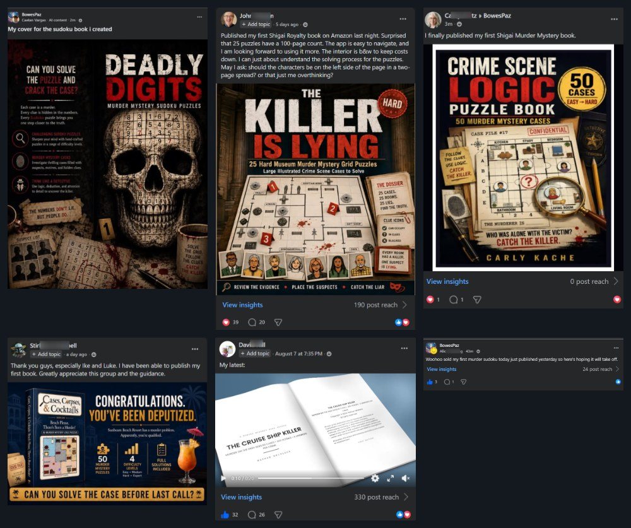Viewport: 631px width, 528px height.
Task: Share the Crime Scene Logic Puzzle Book post
Action: [477, 300]
